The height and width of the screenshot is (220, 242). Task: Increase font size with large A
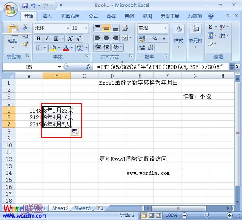(70, 38)
